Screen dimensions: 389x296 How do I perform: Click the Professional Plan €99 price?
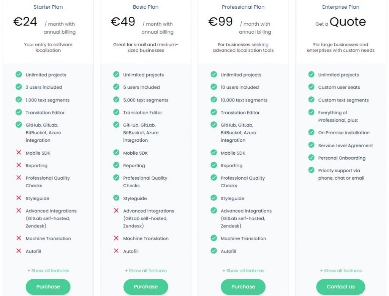(x=220, y=22)
